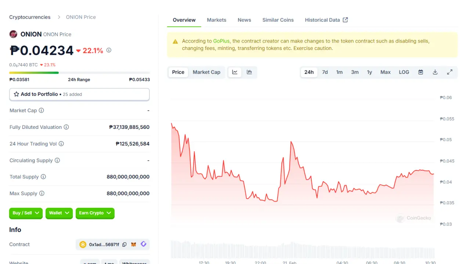Select the 1y time range
Viewport: 470px width, 264px height.
pyautogui.click(x=369, y=72)
